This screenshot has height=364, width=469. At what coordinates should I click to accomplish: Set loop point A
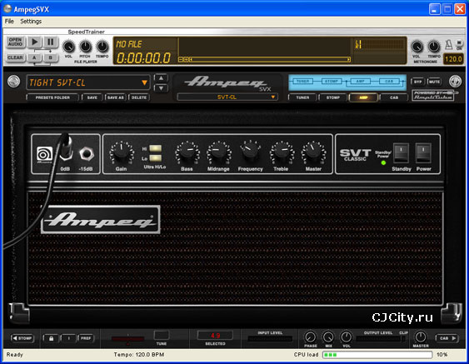coord(34,57)
